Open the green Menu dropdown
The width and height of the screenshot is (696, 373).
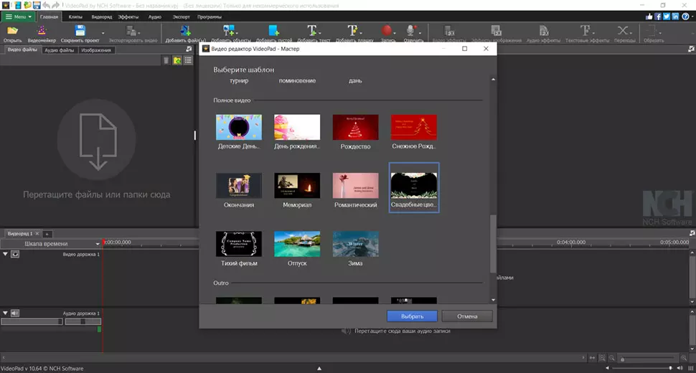click(x=19, y=16)
